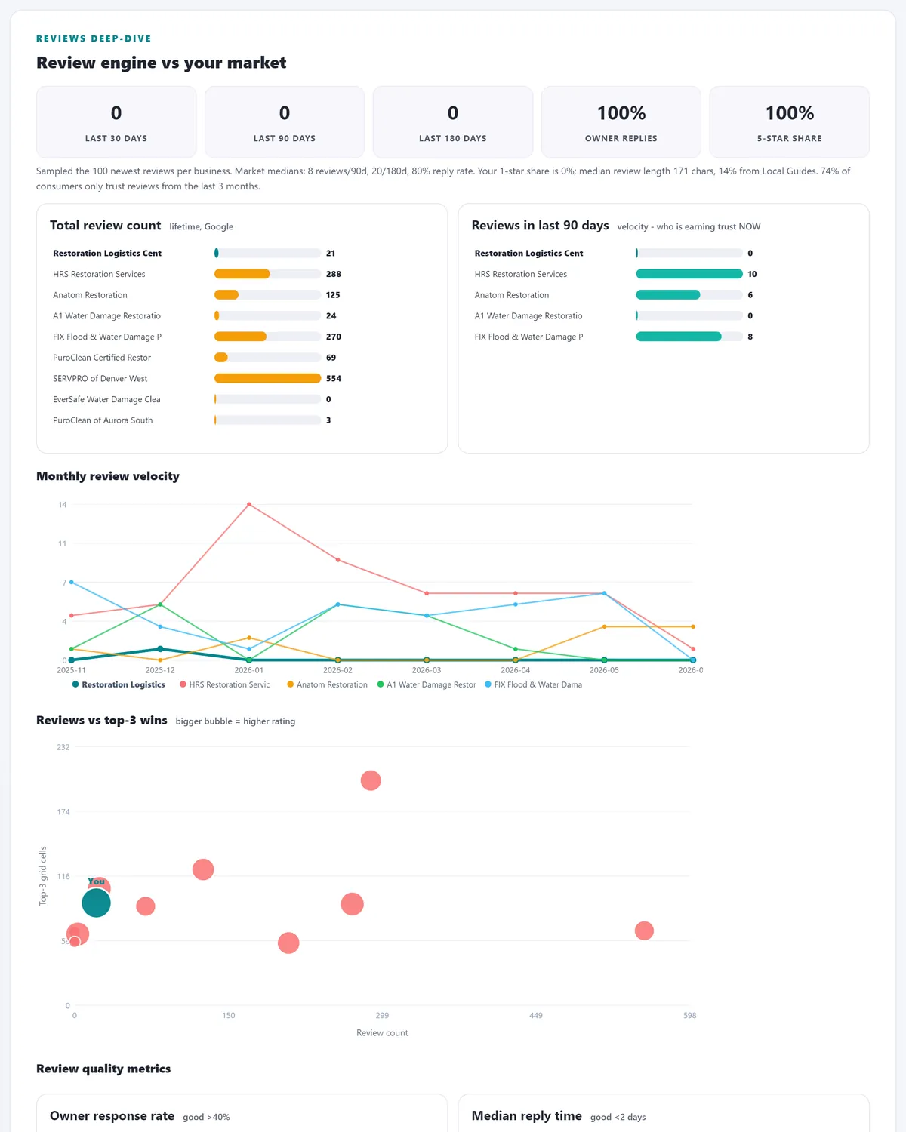This screenshot has width=906, height=1132.
Task: Click the Review engine vs your market heading
Action: 162,63
